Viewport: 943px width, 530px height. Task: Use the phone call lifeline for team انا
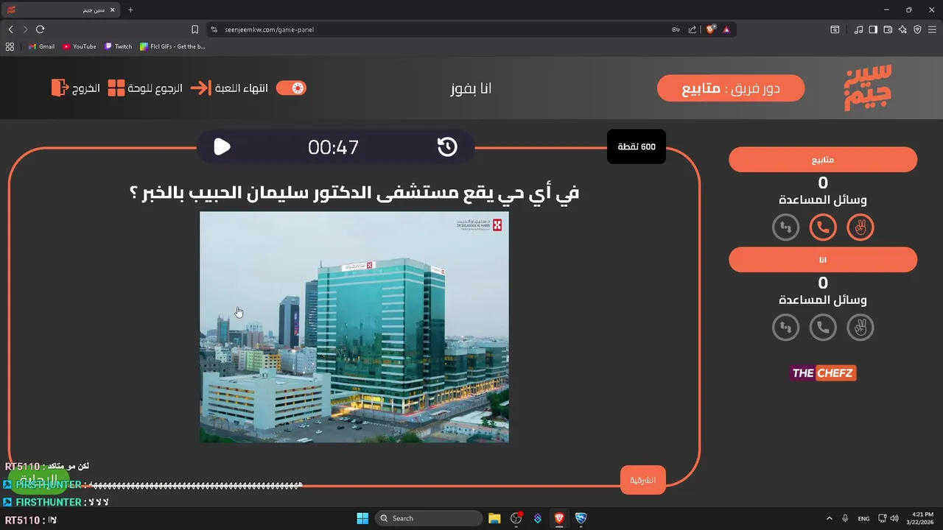tap(823, 327)
